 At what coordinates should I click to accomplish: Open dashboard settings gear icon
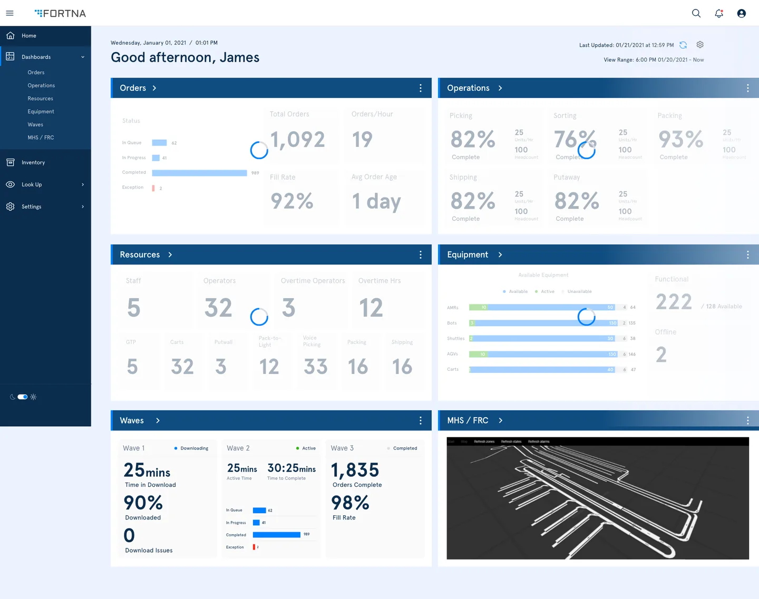[700, 45]
